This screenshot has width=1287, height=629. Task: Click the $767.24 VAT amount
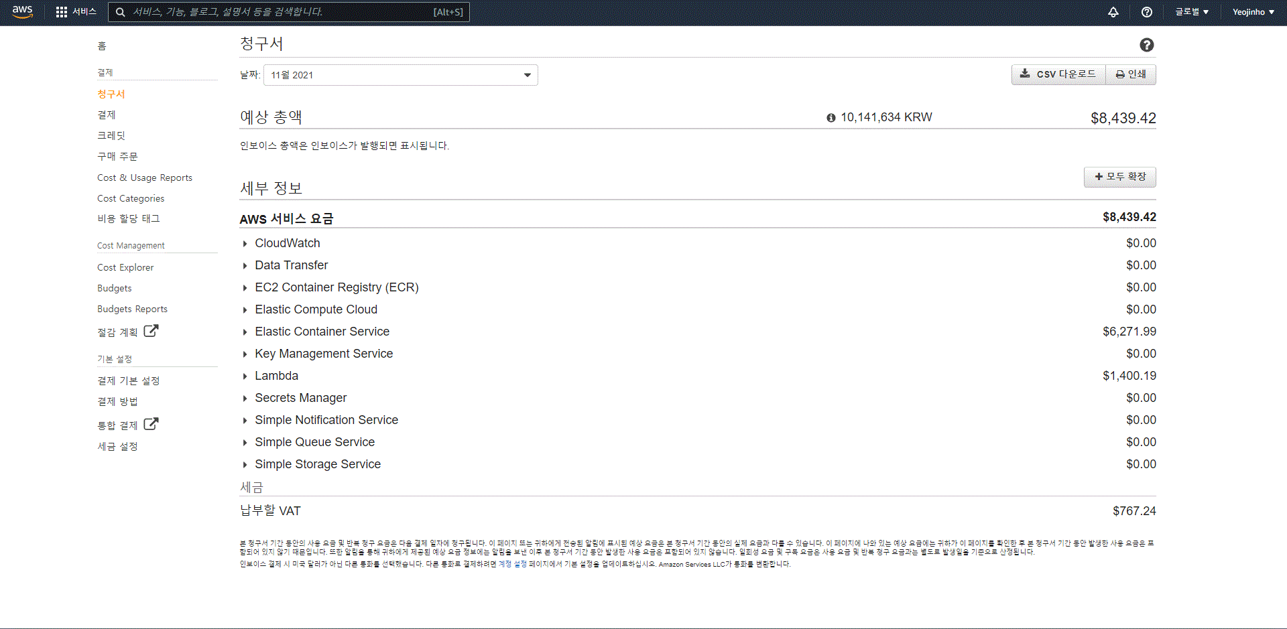(x=1134, y=511)
